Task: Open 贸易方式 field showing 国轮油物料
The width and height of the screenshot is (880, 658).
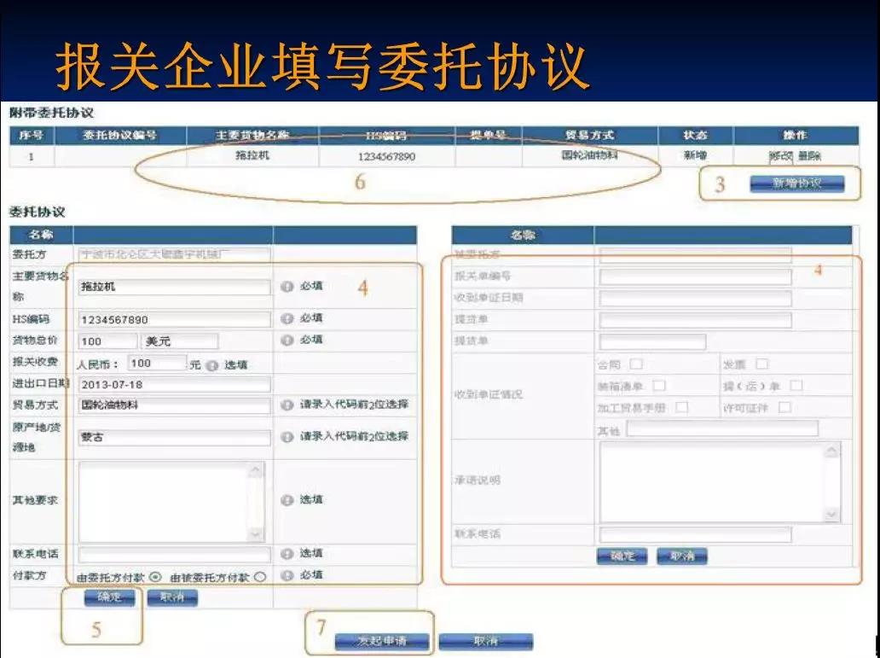Action: tap(174, 405)
